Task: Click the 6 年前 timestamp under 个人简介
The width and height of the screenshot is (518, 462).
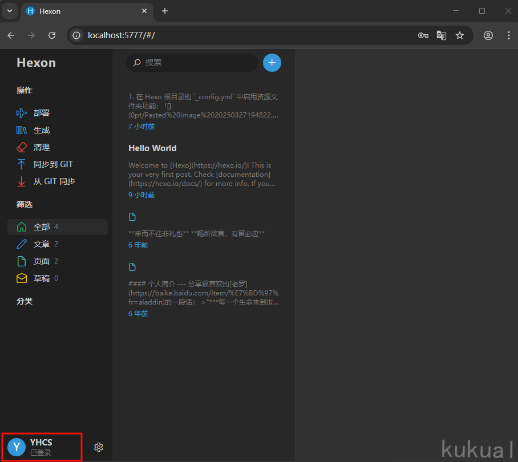Action: [138, 313]
